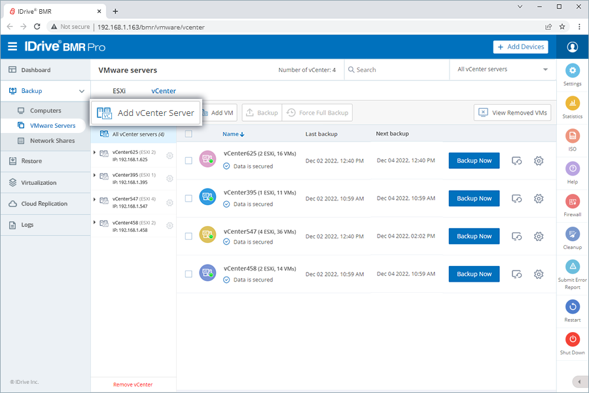This screenshot has width=589, height=393.
Task: Click gear beside vCenter395 in tree
Action: pyautogui.click(x=170, y=179)
